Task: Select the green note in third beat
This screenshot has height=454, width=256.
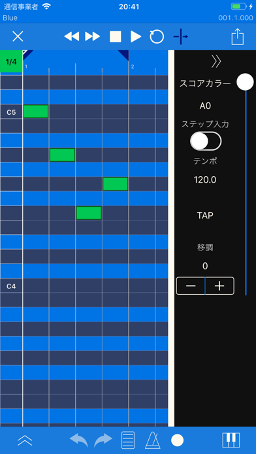Action: [x=89, y=213]
